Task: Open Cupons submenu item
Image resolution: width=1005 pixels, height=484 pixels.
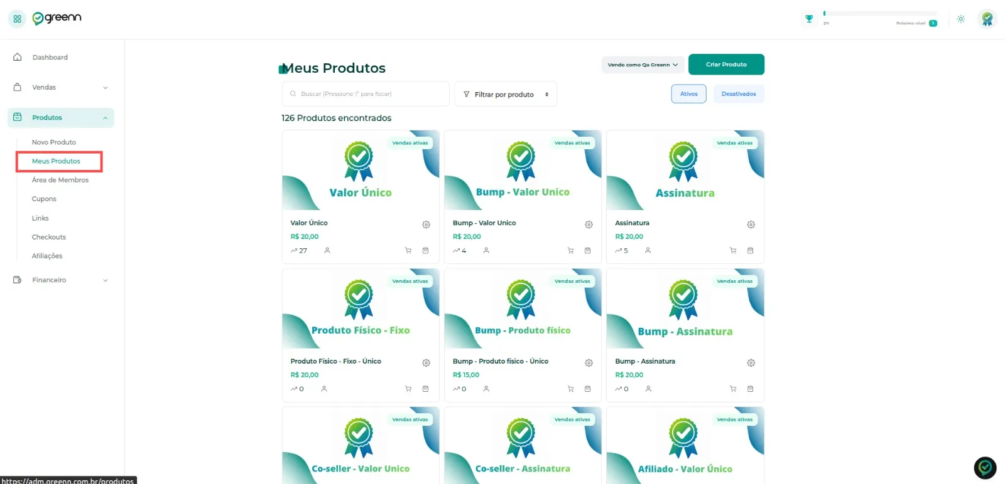Action: [x=44, y=199]
